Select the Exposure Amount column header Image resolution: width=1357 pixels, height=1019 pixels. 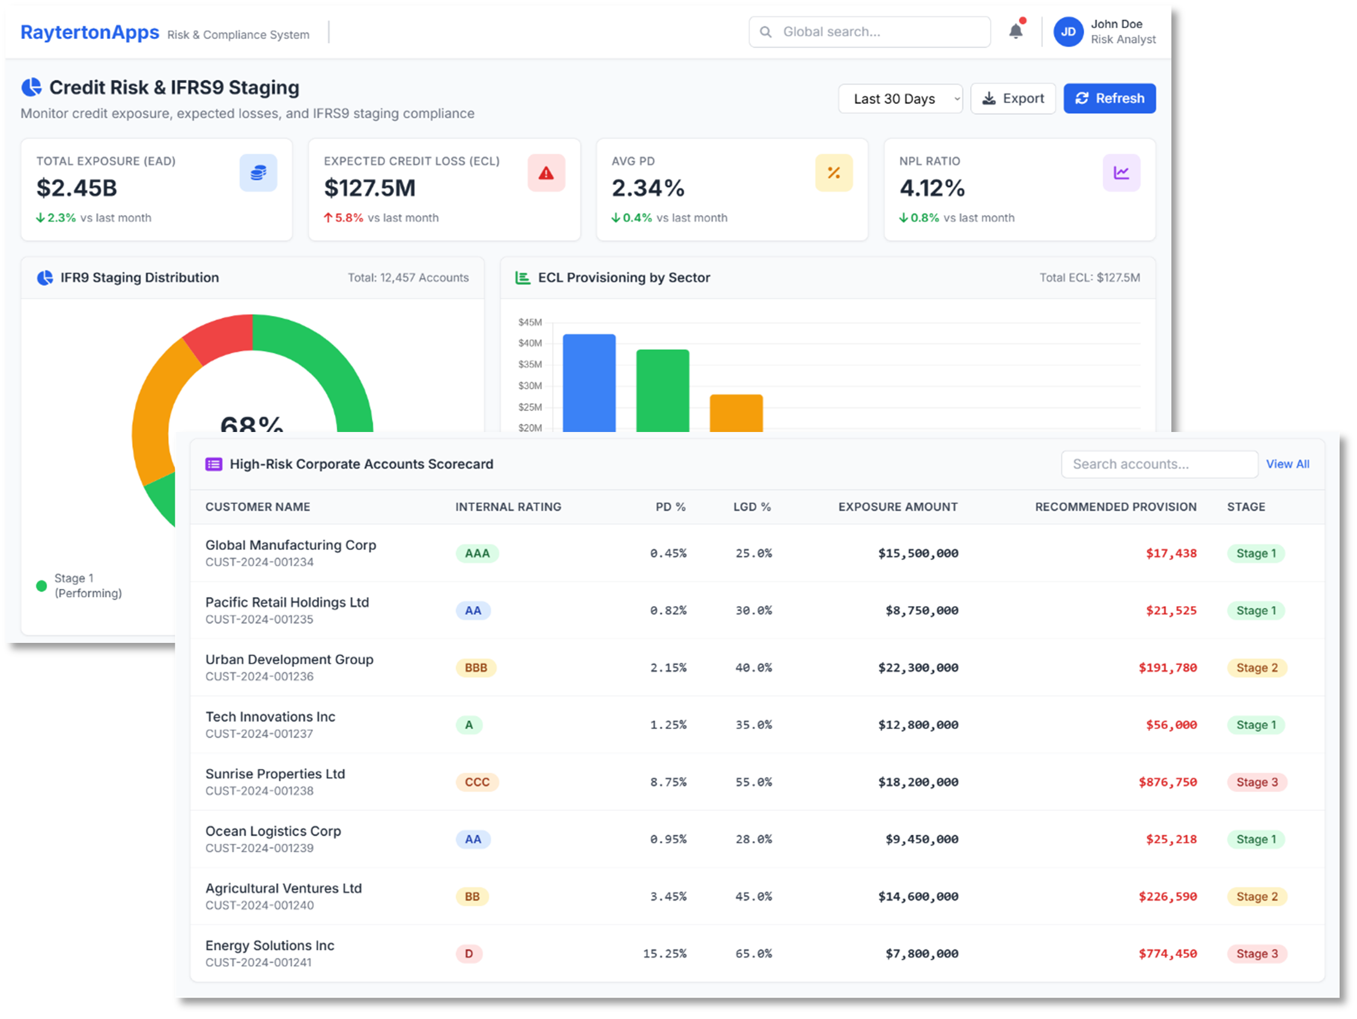897,506
